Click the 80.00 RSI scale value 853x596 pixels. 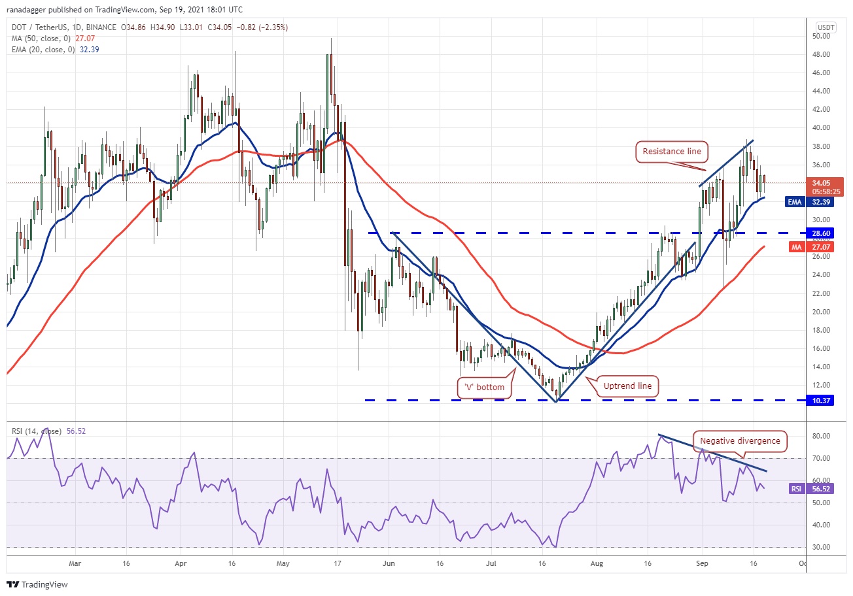click(822, 436)
